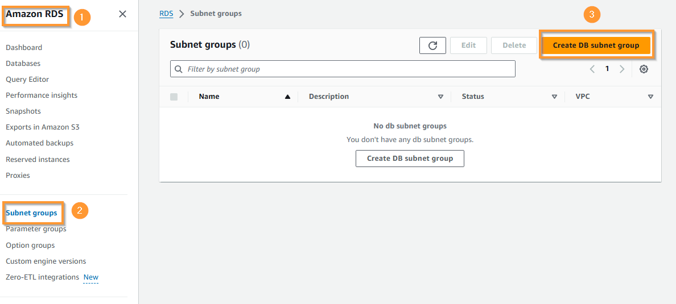
Task: Open Zero-ETL integrations page
Action: point(42,277)
